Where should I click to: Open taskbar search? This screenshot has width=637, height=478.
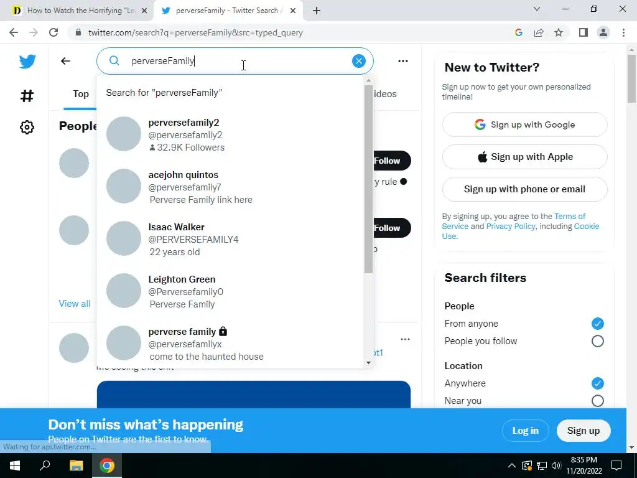(45, 466)
